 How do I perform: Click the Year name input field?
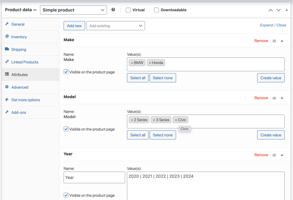pos(94,178)
